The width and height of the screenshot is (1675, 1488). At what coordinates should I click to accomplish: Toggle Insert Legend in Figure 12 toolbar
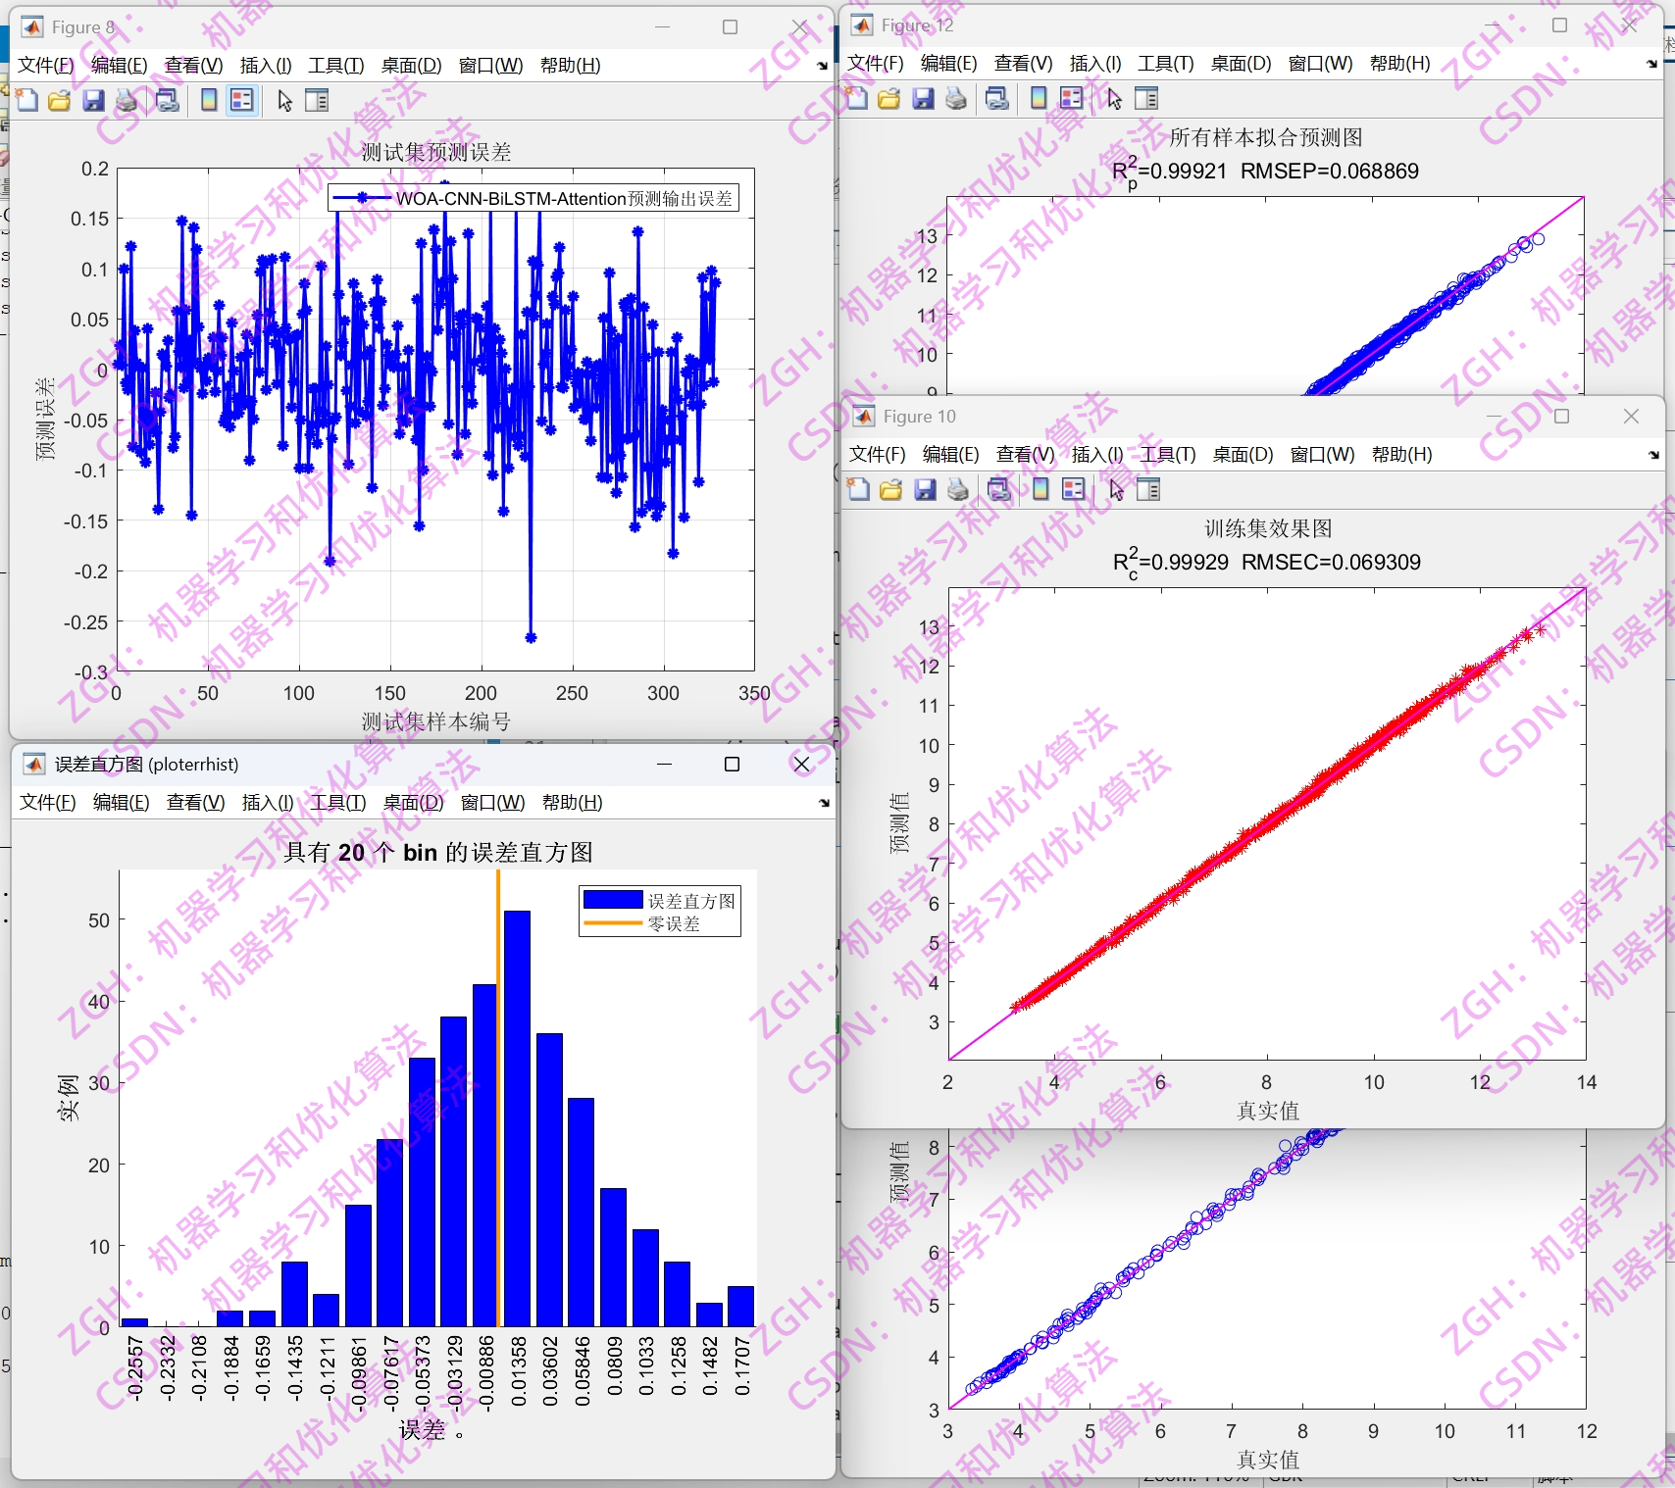point(1072,98)
